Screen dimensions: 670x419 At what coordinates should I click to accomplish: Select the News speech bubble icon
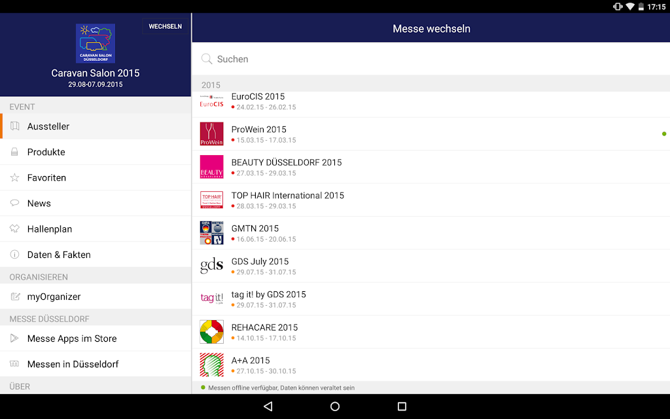tap(14, 203)
